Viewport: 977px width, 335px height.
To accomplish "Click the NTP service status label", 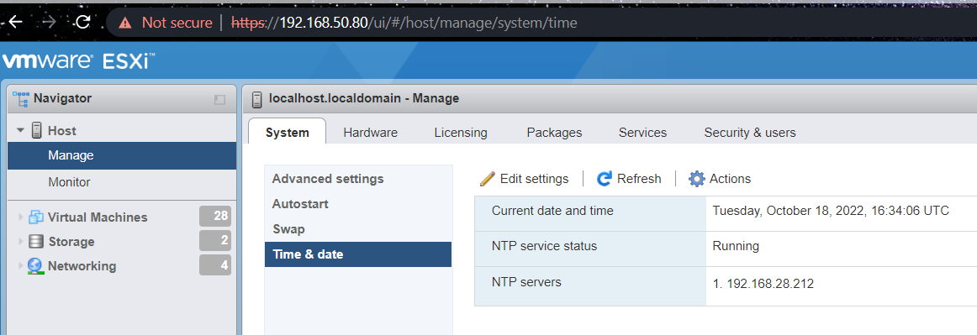I will (544, 246).
